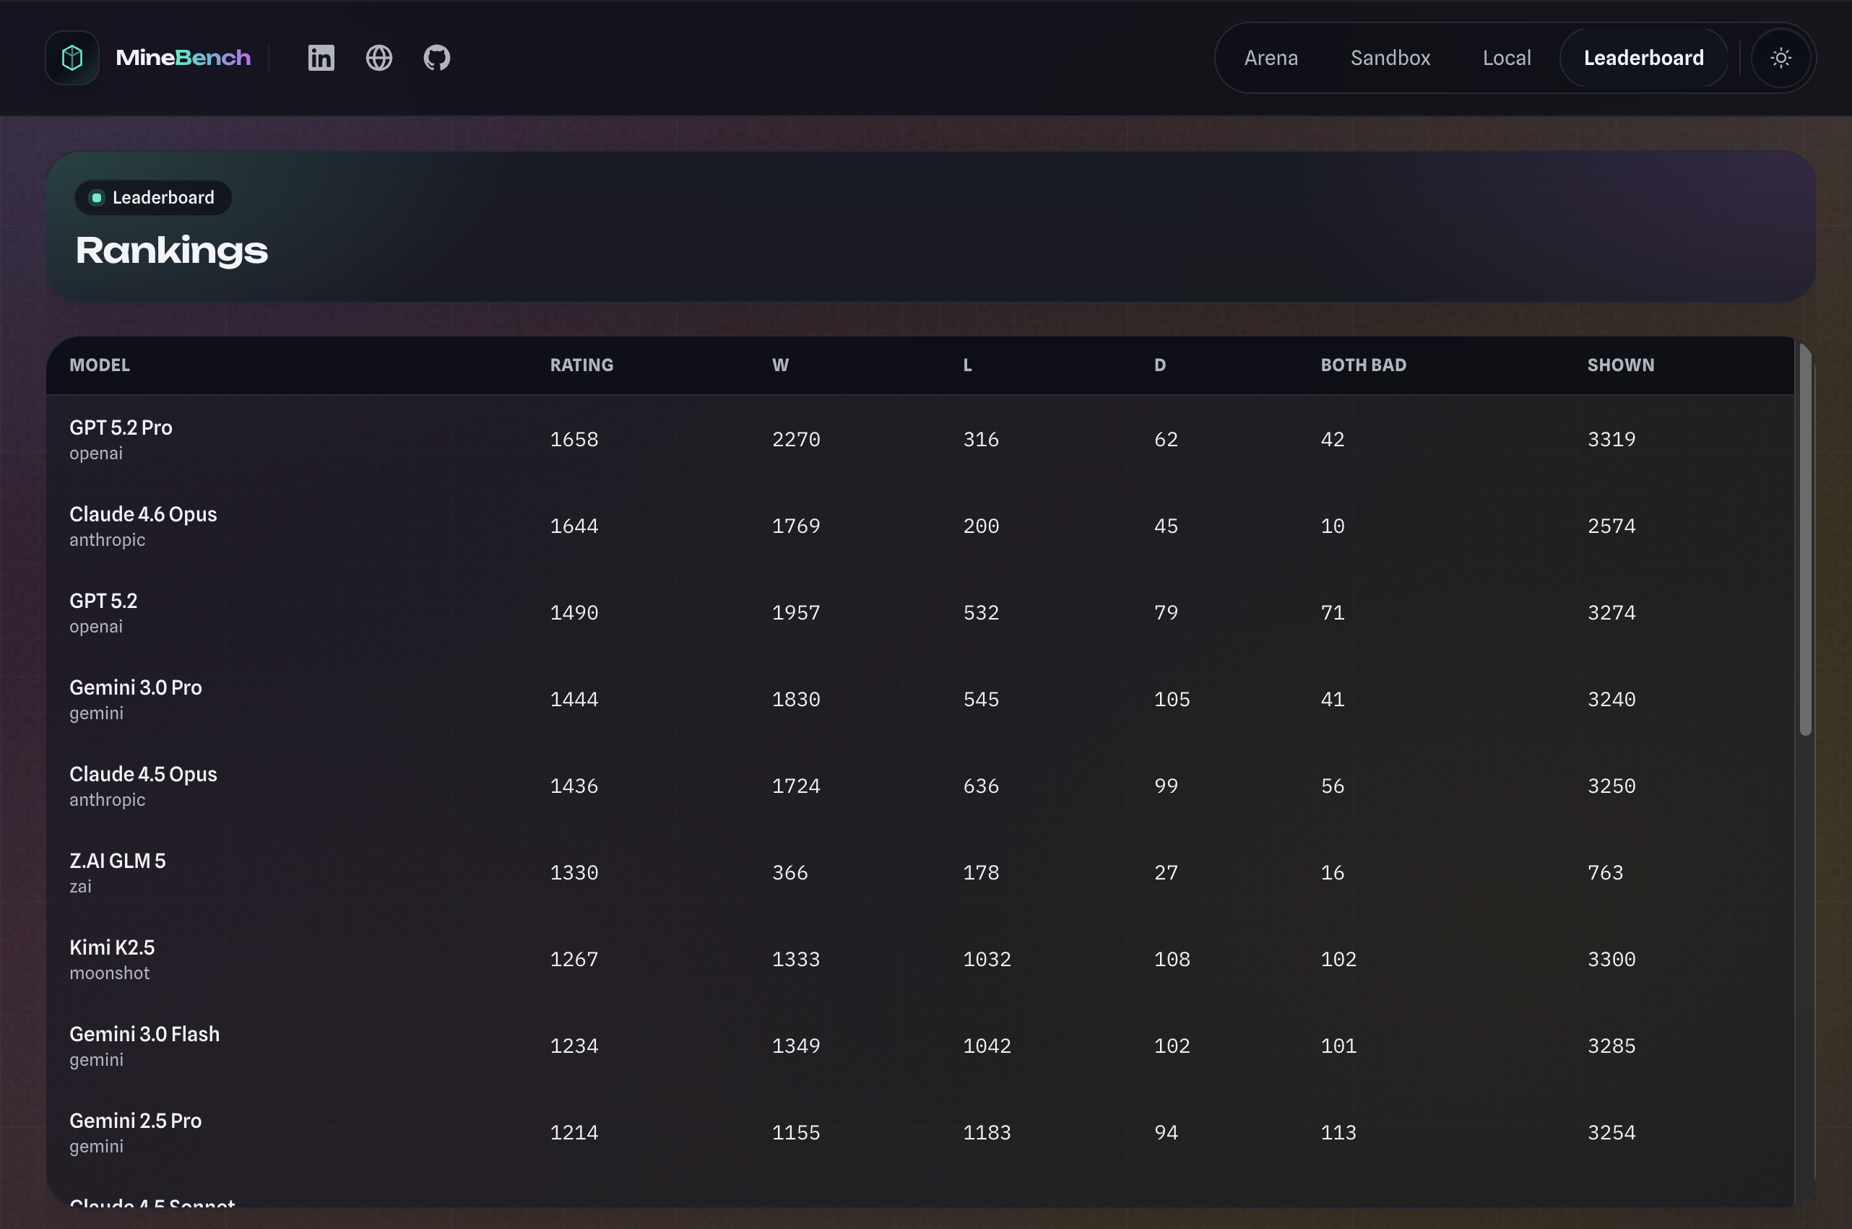
Task: Select the Kimi K2.5 model name
Action: [112, 947]
